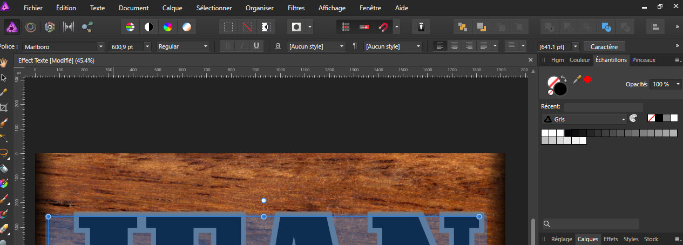This screenshot has width=683, height=245.
Task: Toggle Bold formatting button
Action: coord(228,46)
